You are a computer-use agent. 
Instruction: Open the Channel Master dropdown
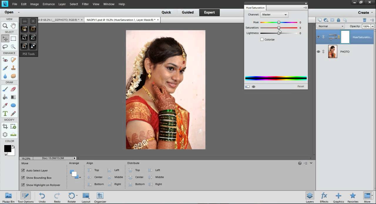[x=274, y=15]
